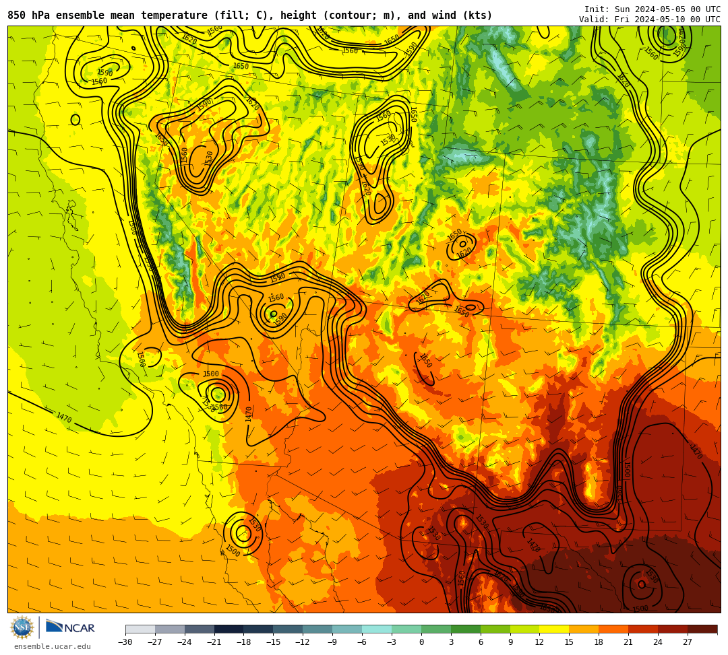The width and height of the screenshot is (728, 655).
Task: Pick the yellow 12 to 15 colorbar segment
Action: [554, 629]
